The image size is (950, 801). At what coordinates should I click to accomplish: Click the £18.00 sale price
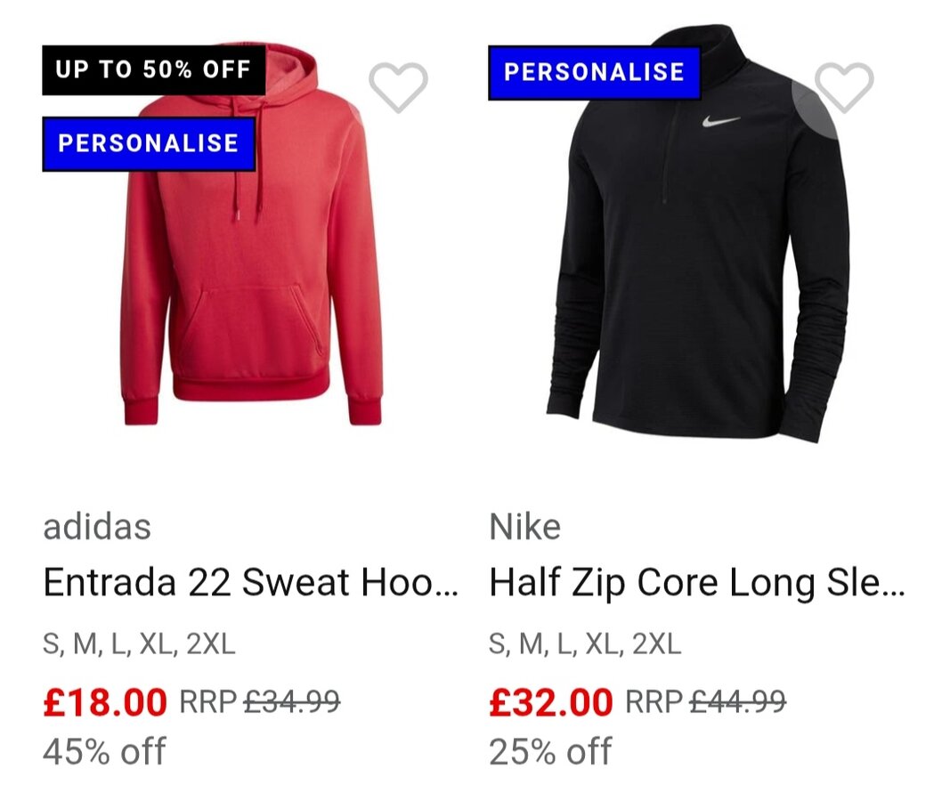coord(105,703)
